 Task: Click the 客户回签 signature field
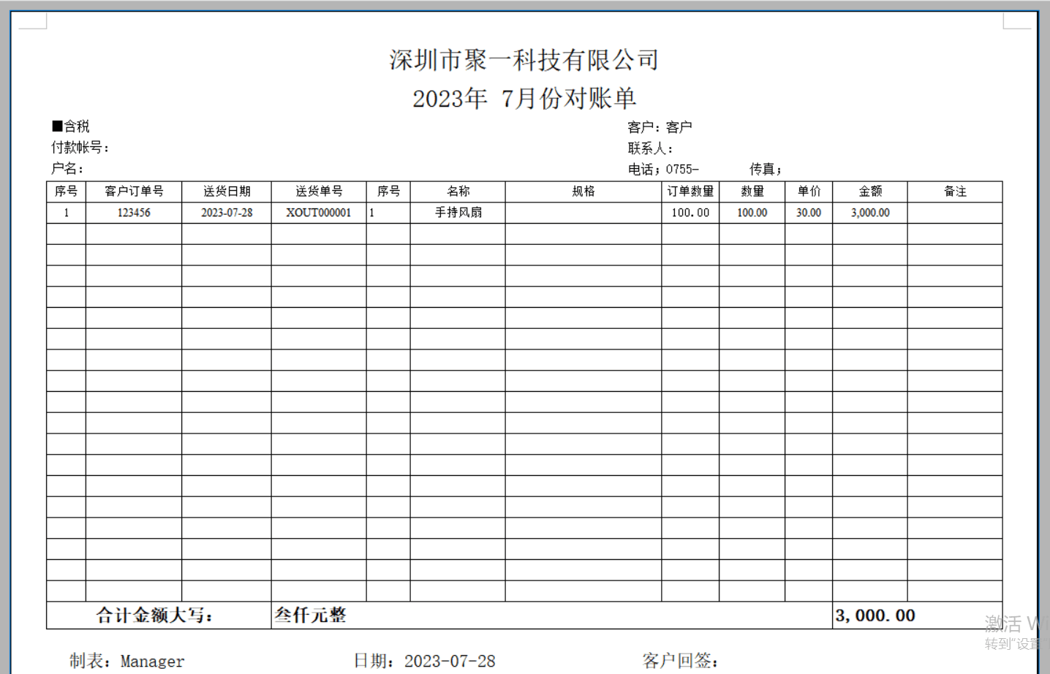point(680,661)
